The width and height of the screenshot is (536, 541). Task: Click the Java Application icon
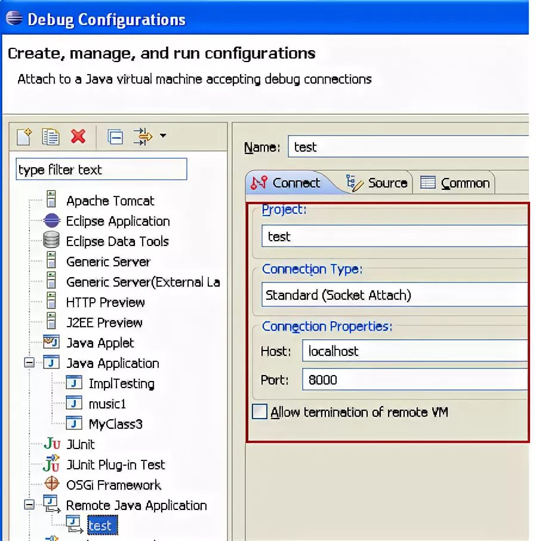(x=51, y=362)
